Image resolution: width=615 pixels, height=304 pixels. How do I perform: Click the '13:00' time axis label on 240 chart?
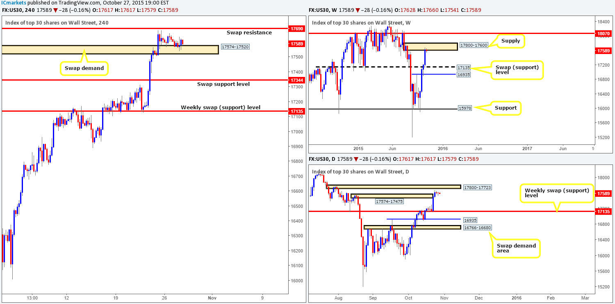32,297
